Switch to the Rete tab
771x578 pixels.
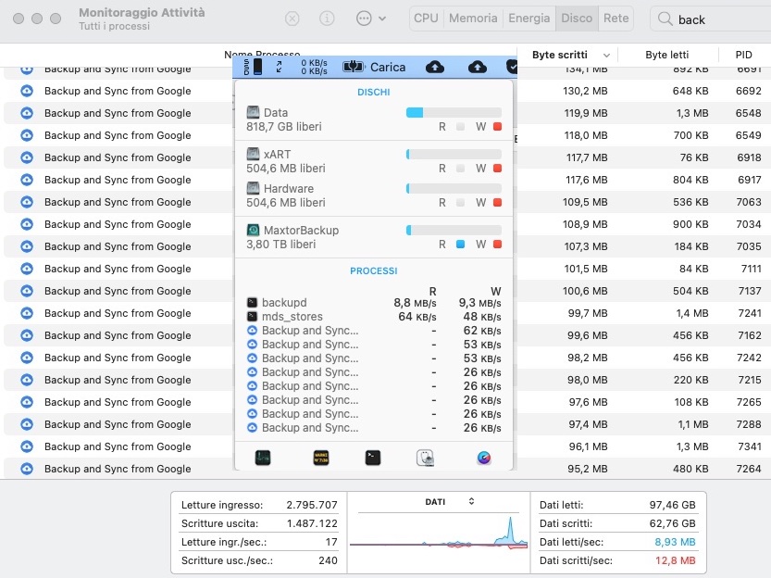click(x=616, y=19)
